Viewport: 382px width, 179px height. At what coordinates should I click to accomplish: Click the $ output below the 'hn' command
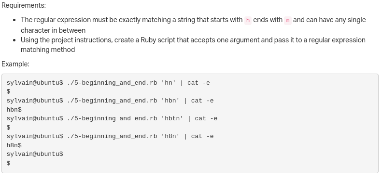(x=9, y=91)
